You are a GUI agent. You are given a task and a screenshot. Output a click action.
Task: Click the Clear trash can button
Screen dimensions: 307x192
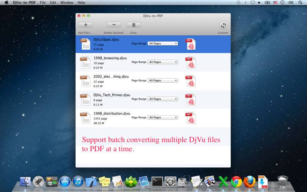134,25
